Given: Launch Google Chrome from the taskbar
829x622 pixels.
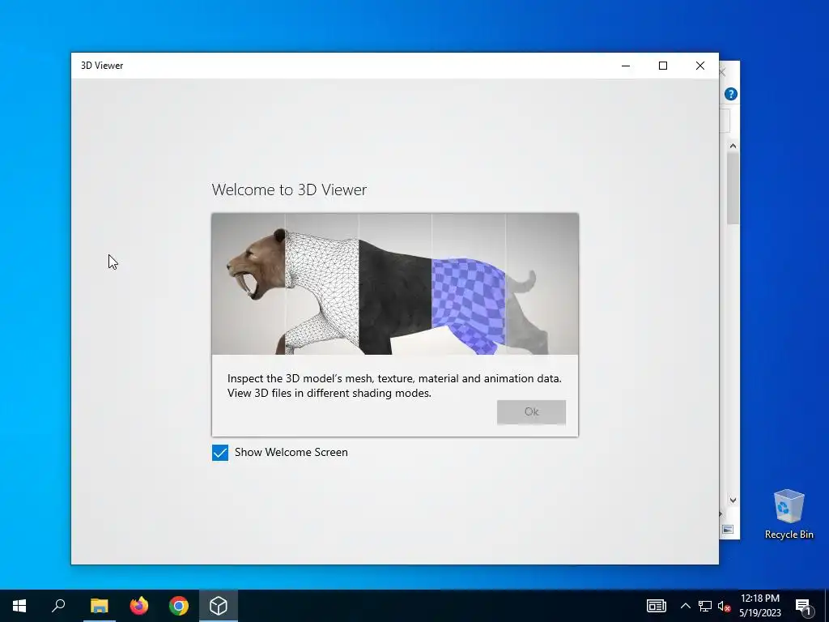Looking at the screenshot, I should pyautogui.click(x=179, y=606).
